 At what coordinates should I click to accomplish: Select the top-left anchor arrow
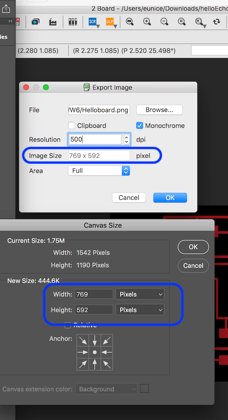[83, 340]
